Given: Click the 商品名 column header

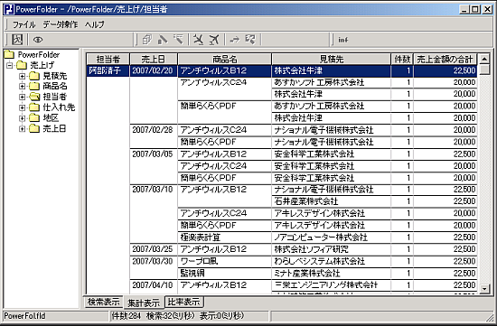Looking at the screenshot, I should [x=225, y=60].
